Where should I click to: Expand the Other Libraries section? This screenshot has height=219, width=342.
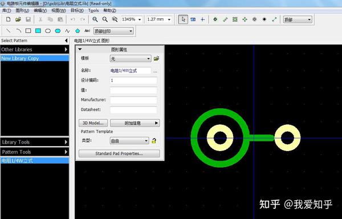[34, 50]
